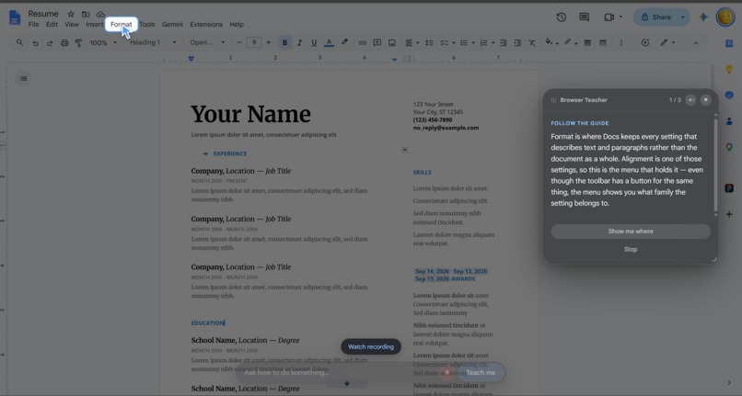Open the editing mode pencil dropdown

click(667, 42)
